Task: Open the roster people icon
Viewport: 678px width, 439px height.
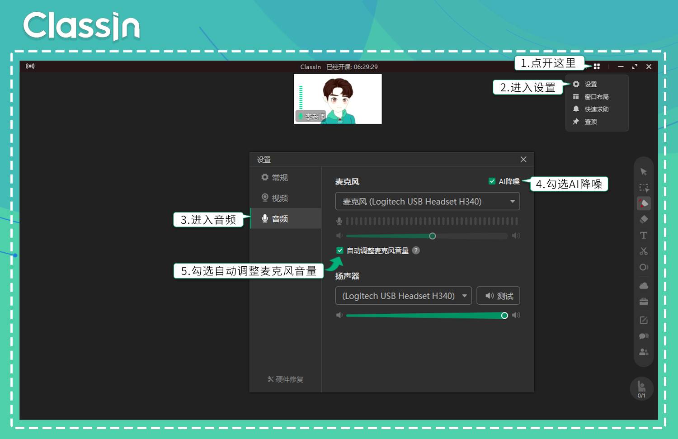Action: [x=644, y=352]
